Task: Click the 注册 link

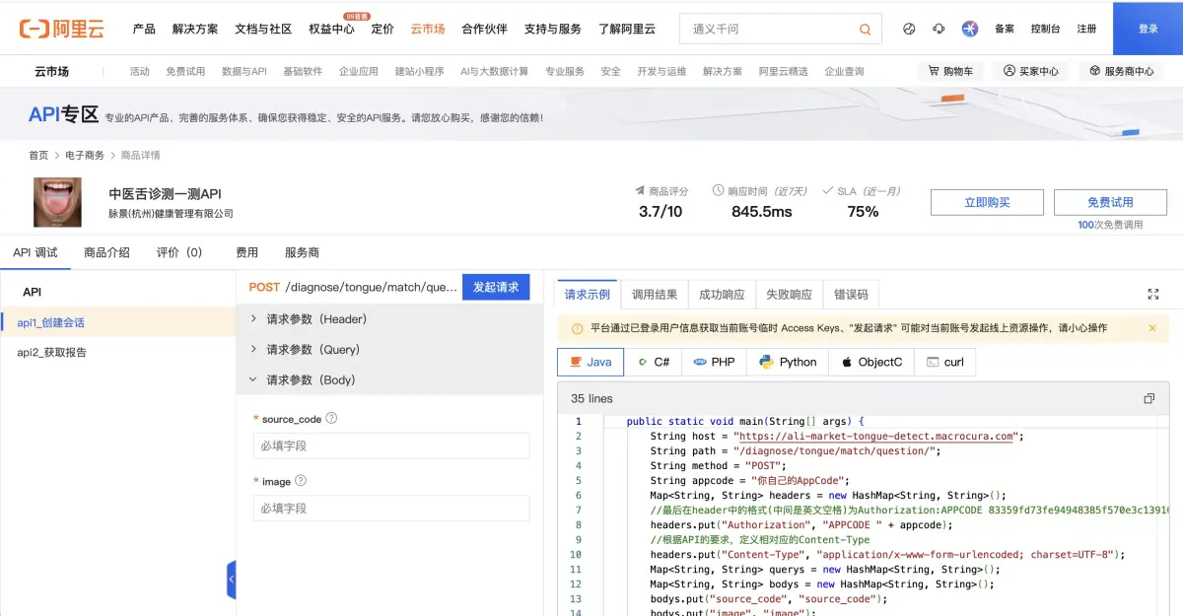Action: coord(1086,29)
